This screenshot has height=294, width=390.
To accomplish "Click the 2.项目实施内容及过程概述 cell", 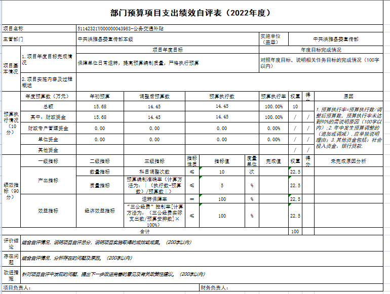I will coord(48,82).
